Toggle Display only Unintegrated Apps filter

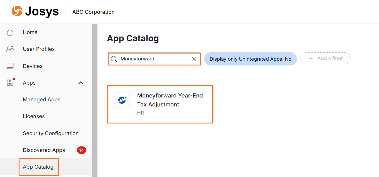pyautogui.click(x=251, y=59)
